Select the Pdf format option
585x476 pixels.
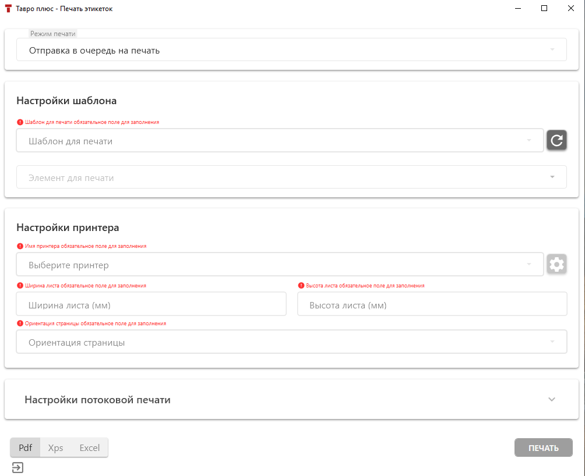click(x=25, y=447)
